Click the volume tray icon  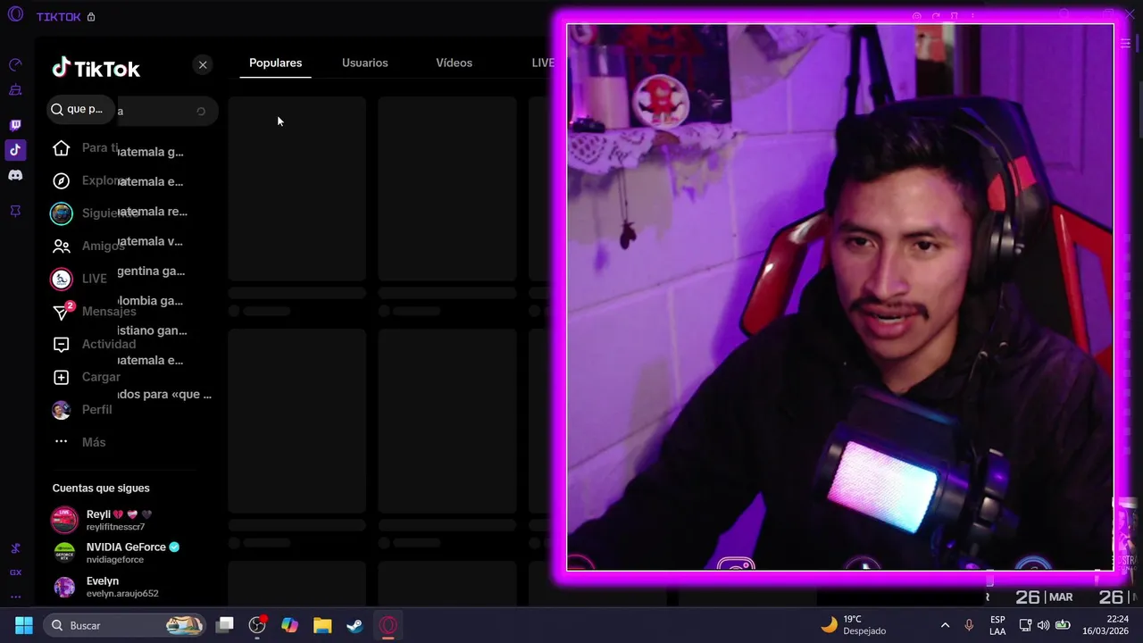pos(1043,625)
